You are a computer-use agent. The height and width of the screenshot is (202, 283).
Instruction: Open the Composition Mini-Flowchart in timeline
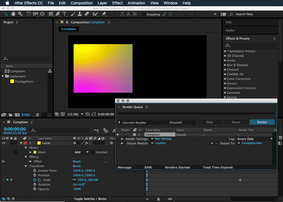pyautogui.click(x=96, y=131)
